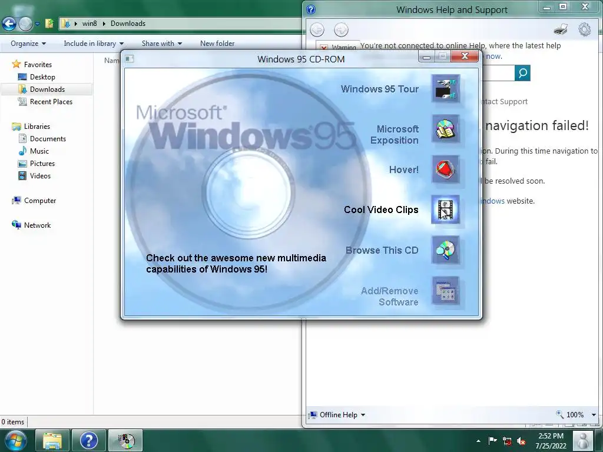
Task: Create a New folder in Explorer
Action: 217,44
